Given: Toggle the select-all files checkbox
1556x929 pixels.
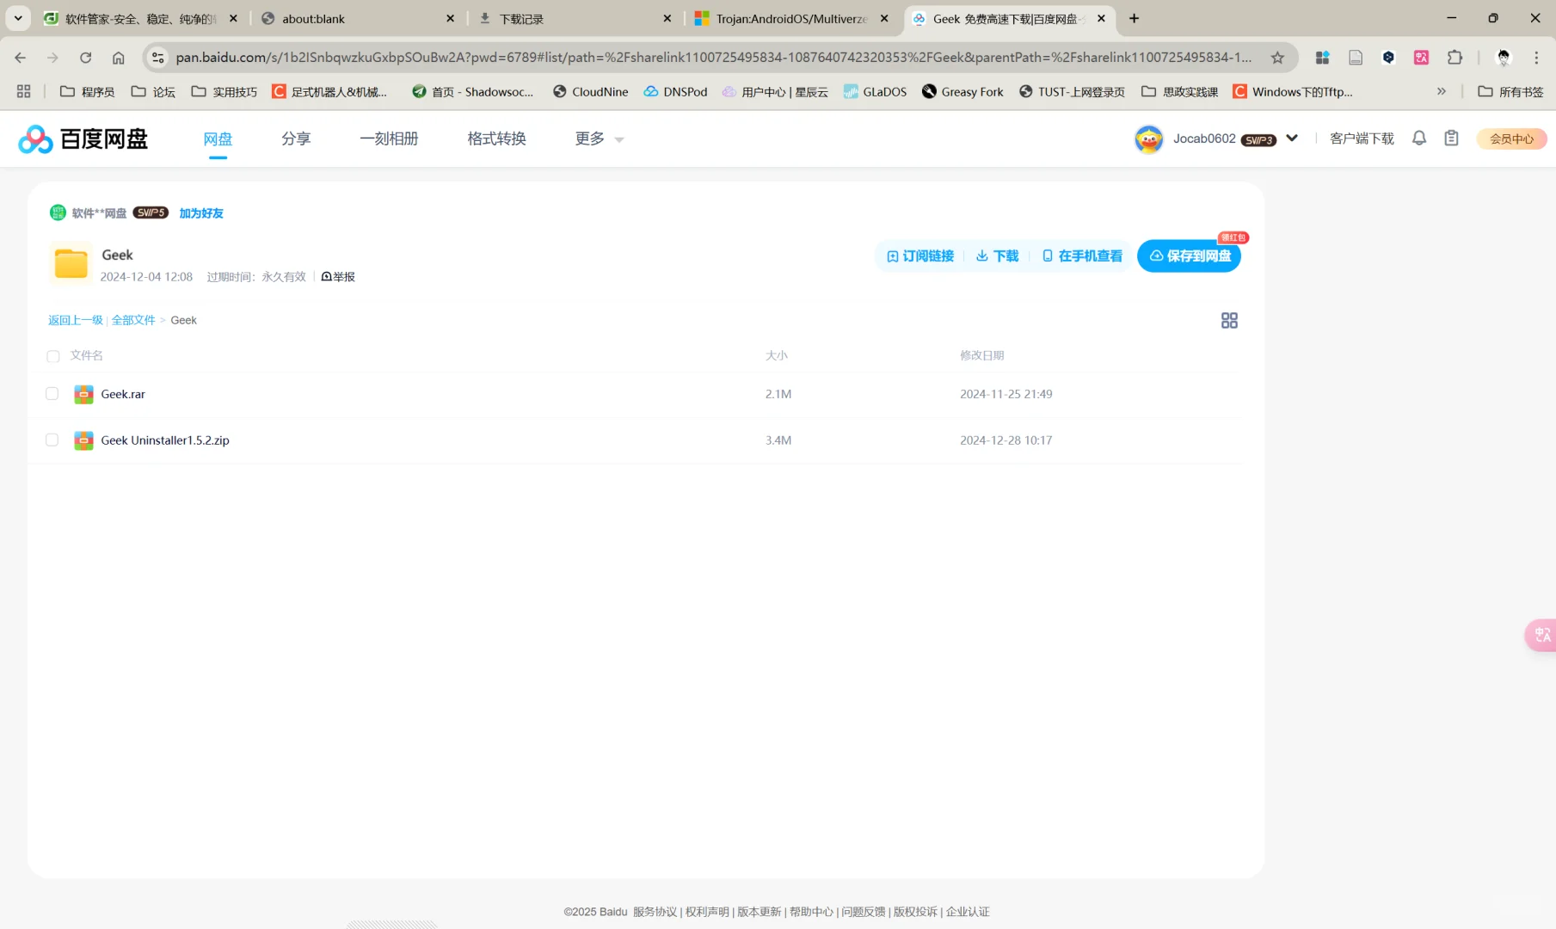Looking at the screenshot, I should pyautogui.click(x=52, y=355).
